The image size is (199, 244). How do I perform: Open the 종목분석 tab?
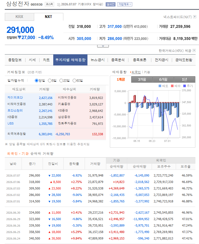pos(118,60)
